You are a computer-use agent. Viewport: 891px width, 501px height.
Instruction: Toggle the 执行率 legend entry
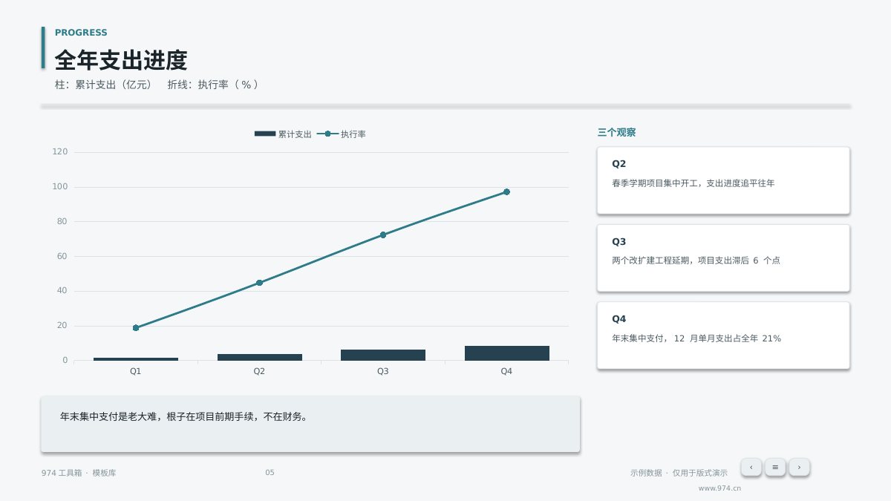[x=342, y=134]
